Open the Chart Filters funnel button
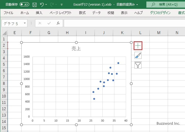Image resolution: width=185 pixels, height=132 pixels. tap(138, 65)
